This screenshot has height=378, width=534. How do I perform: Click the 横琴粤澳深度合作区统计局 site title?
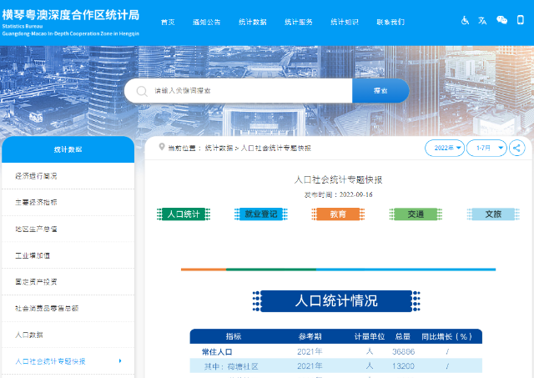coord(70,15)
